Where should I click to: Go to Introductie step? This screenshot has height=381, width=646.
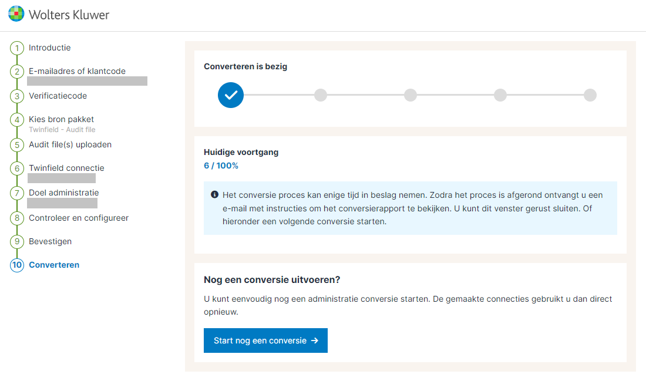[50, 48]
